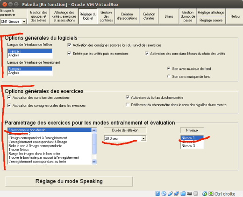The image size is (243, 197).
Task: Uncheck Activation des sons lors des corrections
Action: pyautogui.click(x=9, y=97)
